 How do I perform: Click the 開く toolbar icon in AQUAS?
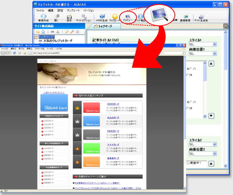coord(56,18)
